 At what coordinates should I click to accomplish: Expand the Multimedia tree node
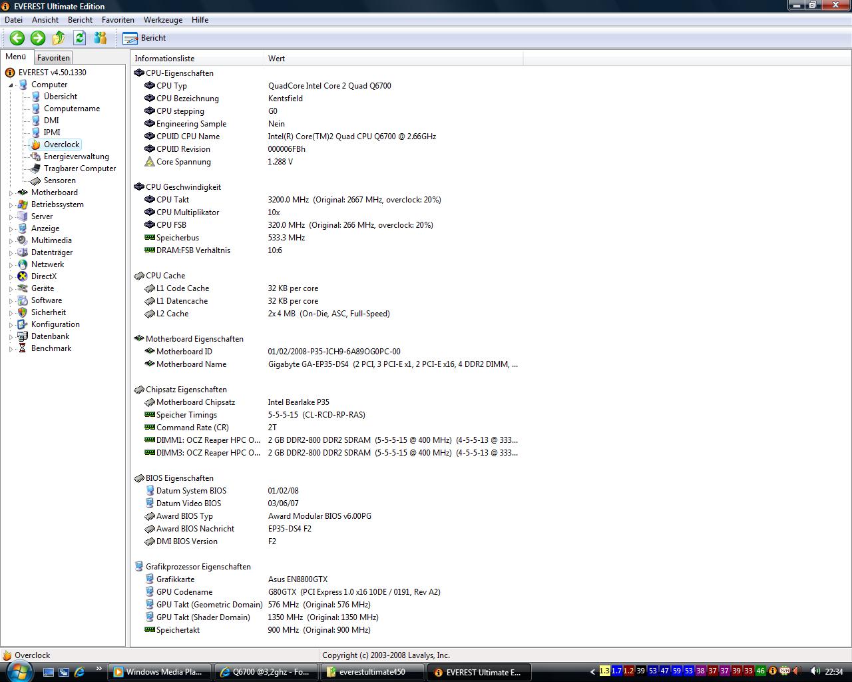click(11, 241)
